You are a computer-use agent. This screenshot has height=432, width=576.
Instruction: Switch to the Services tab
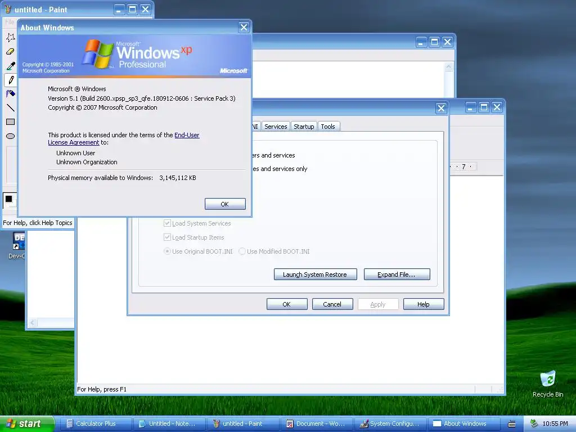click(276, 127)
